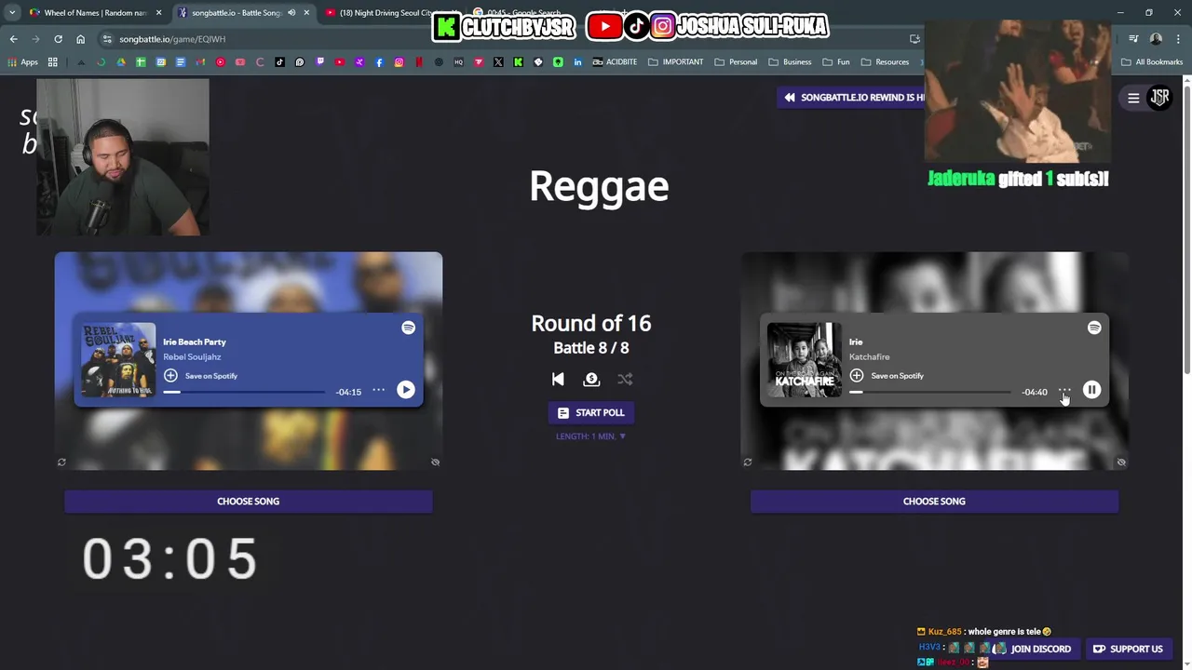The width and height of the screenshot is (1192, 670).
Task: Hide the Rebel Souljahz card artwork
Action: click(x=435, y=462)
